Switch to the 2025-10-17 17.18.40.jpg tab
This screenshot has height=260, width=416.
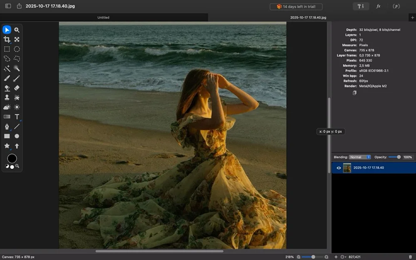click(x=308, y=17)
